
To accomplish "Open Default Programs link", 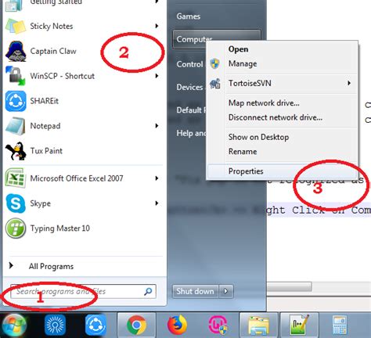I will coord(191,110).
